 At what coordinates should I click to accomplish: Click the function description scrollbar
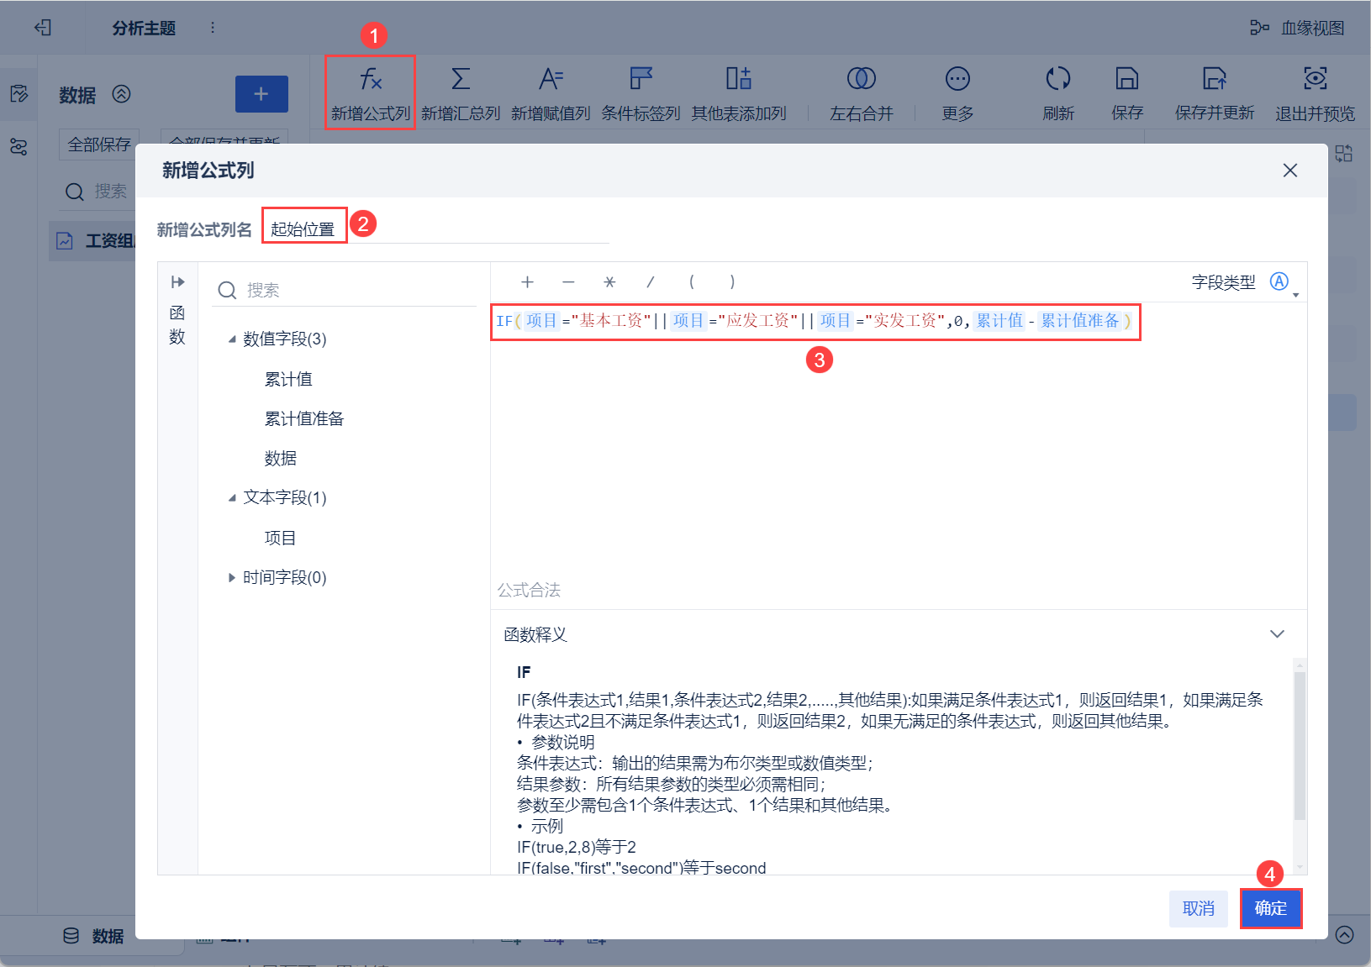point(1300,745)
